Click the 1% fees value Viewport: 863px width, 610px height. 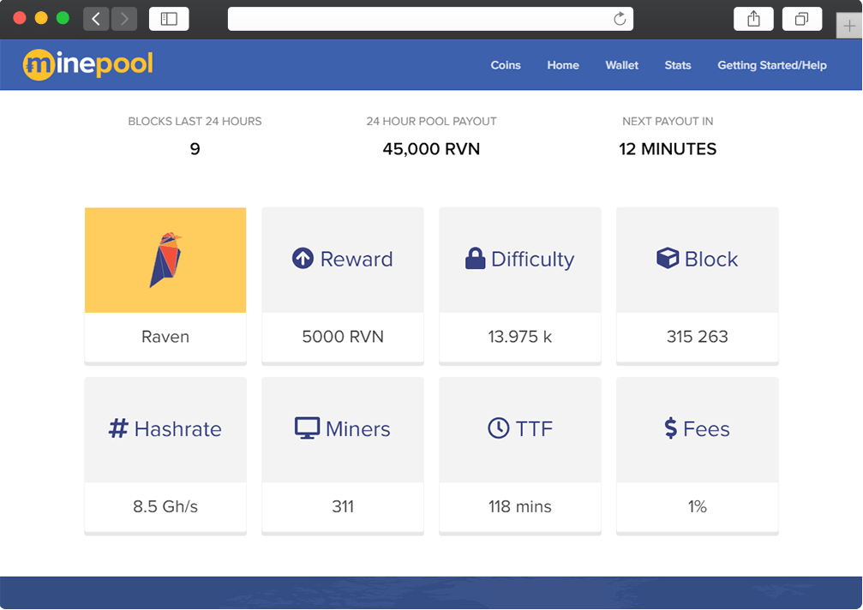tap(698, 506)
